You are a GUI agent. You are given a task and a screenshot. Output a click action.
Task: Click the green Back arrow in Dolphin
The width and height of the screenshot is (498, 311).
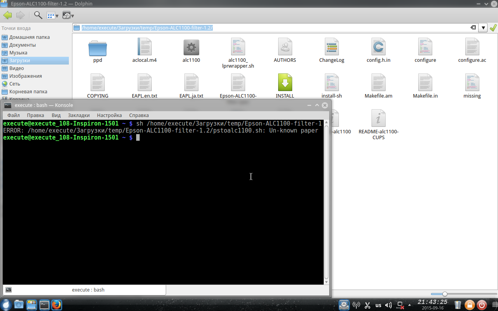point(7,15)
